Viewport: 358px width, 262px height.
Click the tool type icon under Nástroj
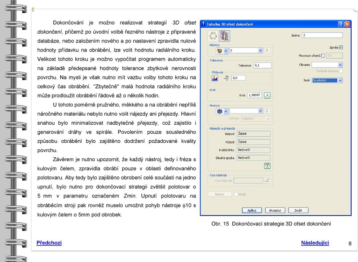click(219, 51)
